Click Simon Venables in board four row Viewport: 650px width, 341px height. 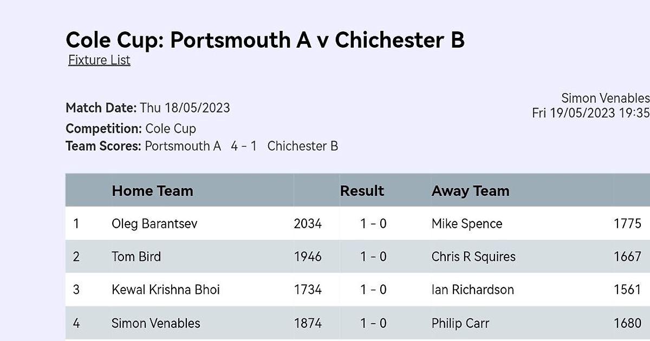point(156,323)
